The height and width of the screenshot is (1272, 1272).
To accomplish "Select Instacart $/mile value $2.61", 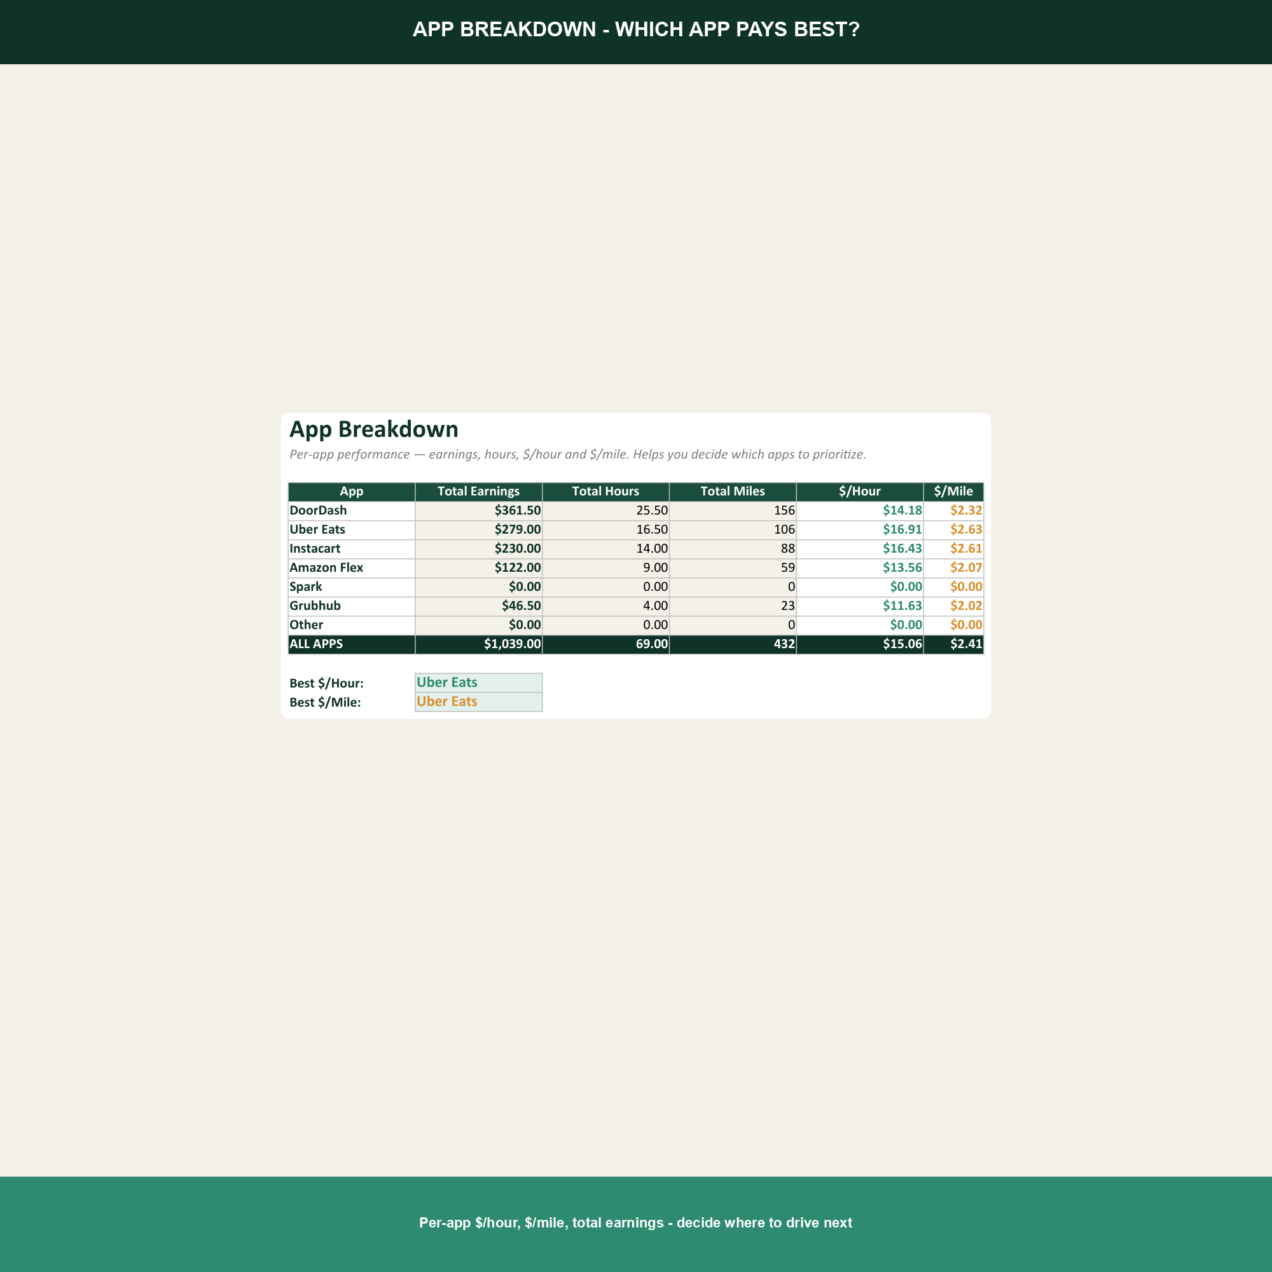I will (x=953, y=549).
